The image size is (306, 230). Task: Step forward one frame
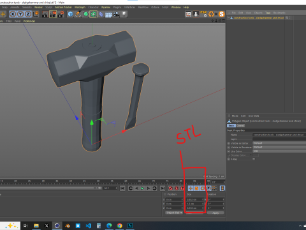tap(149, 188)
